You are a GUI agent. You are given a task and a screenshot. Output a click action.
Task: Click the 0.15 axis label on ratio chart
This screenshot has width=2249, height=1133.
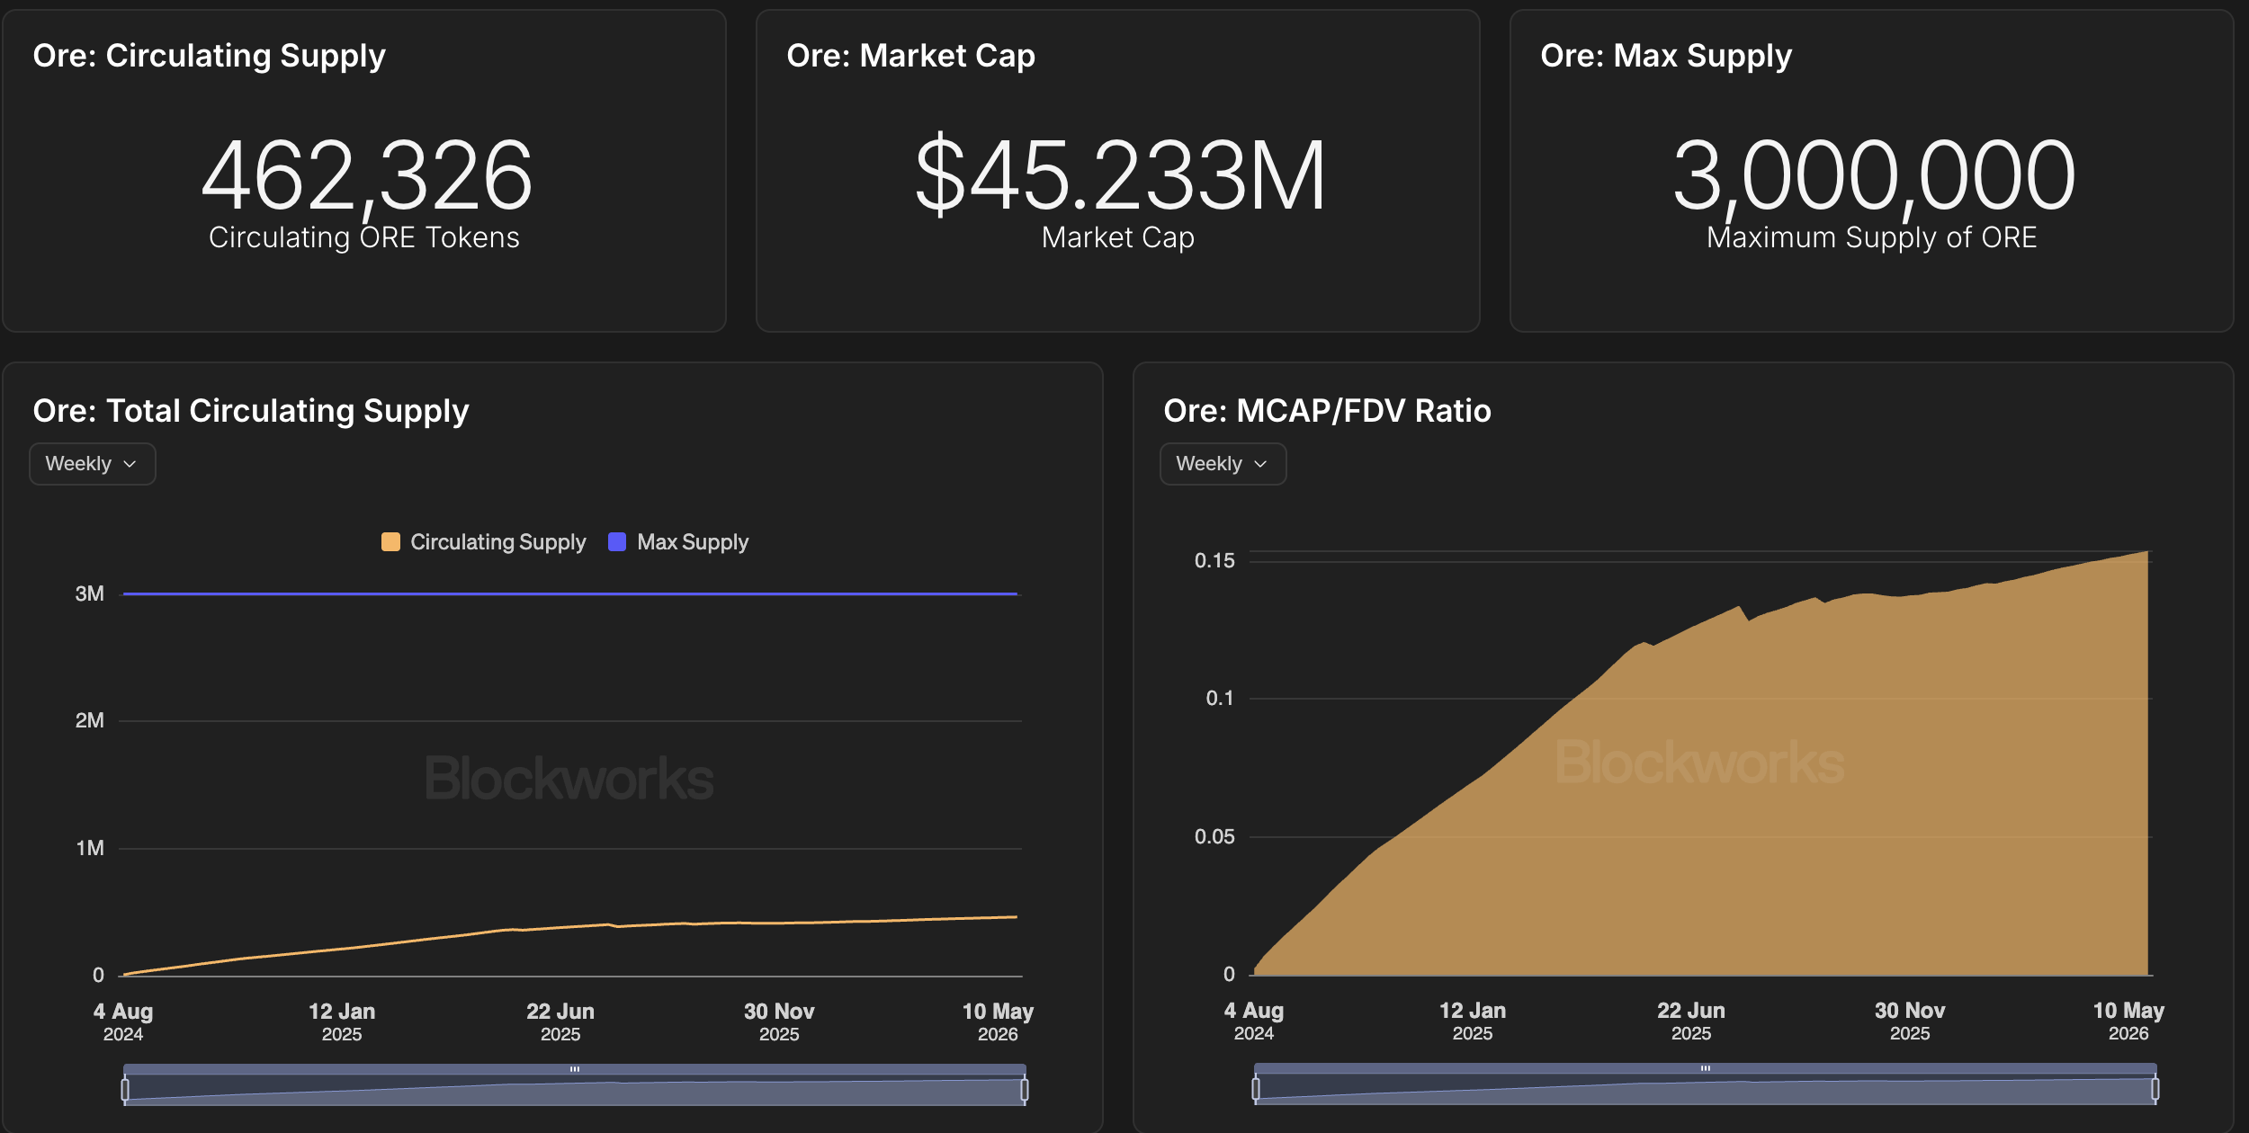tap(1214, 560)
